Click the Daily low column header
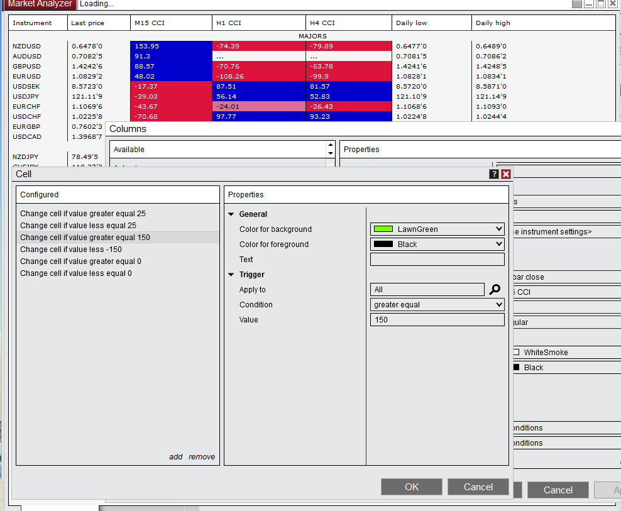Image resolution: width=621 pixels, height=511 pixels. [x=432, y=23]
